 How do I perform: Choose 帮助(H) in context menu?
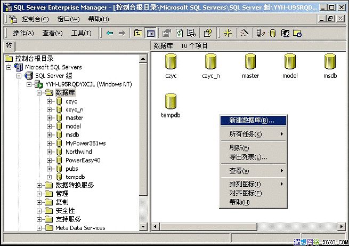[x=253, y=202]
